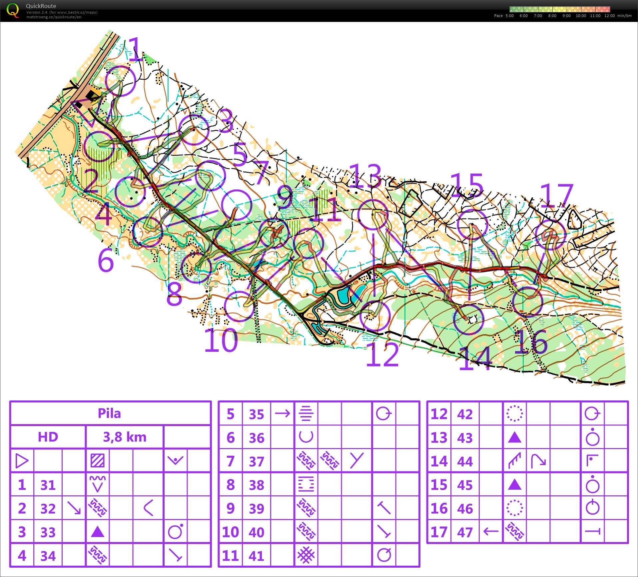This screenshot has width=638, height=577.
Task: Select the spur symbol in row 44
Action: click(514, 461)
